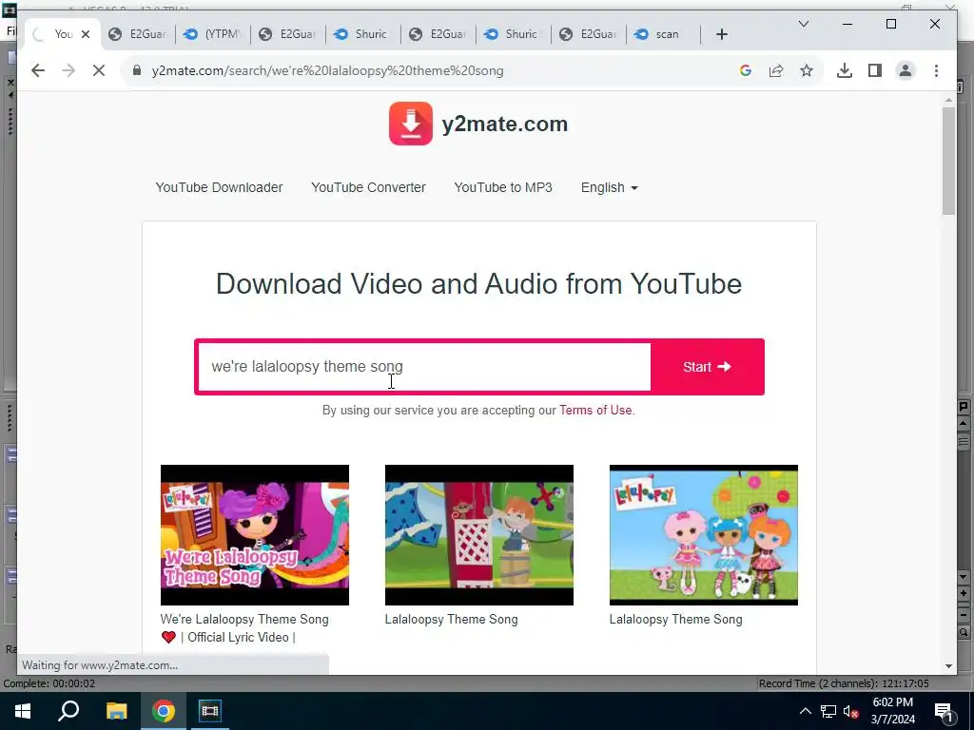Click the scrollbar down arrow
Viewport: 974px width, 730px height.
(948, 666)
